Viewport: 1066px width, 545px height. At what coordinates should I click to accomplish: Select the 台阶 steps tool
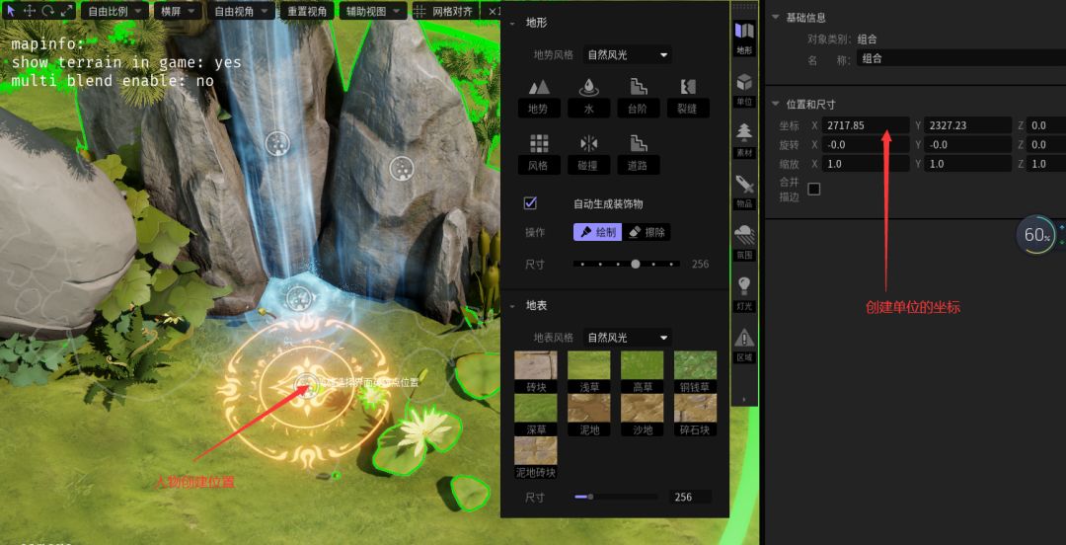[639, 98]
